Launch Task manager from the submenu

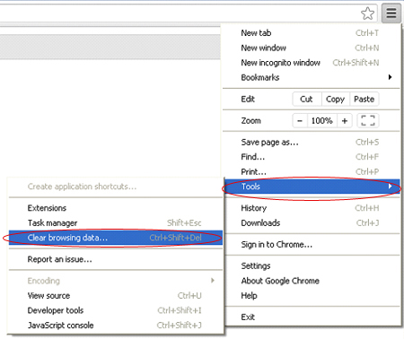coord(116,223)
